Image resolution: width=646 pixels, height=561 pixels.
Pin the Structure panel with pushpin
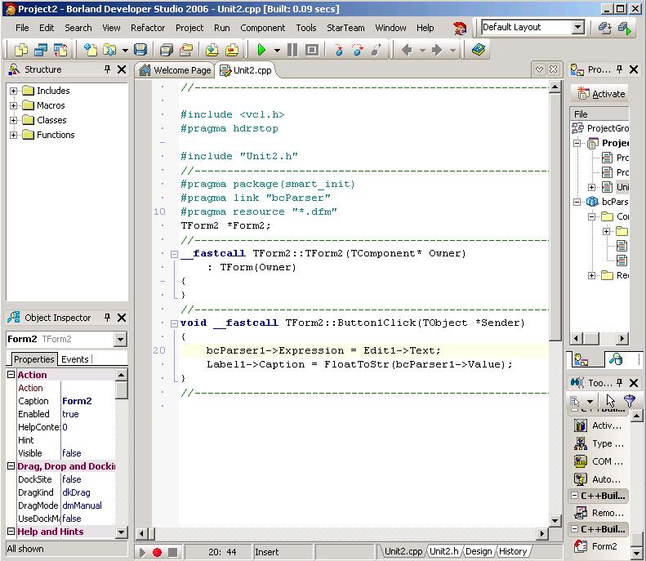click(x=107, y=70)
